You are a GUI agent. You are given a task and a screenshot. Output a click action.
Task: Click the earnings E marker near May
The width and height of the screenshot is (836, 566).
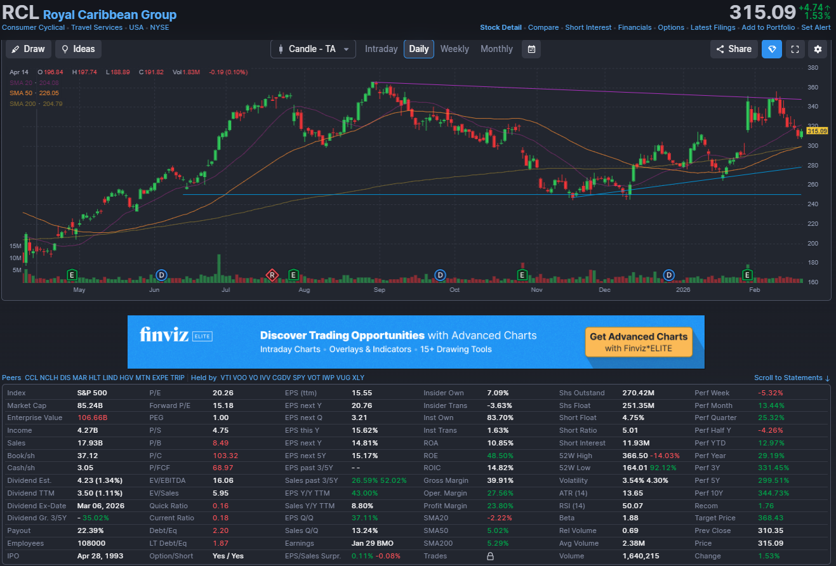(72, 275)
